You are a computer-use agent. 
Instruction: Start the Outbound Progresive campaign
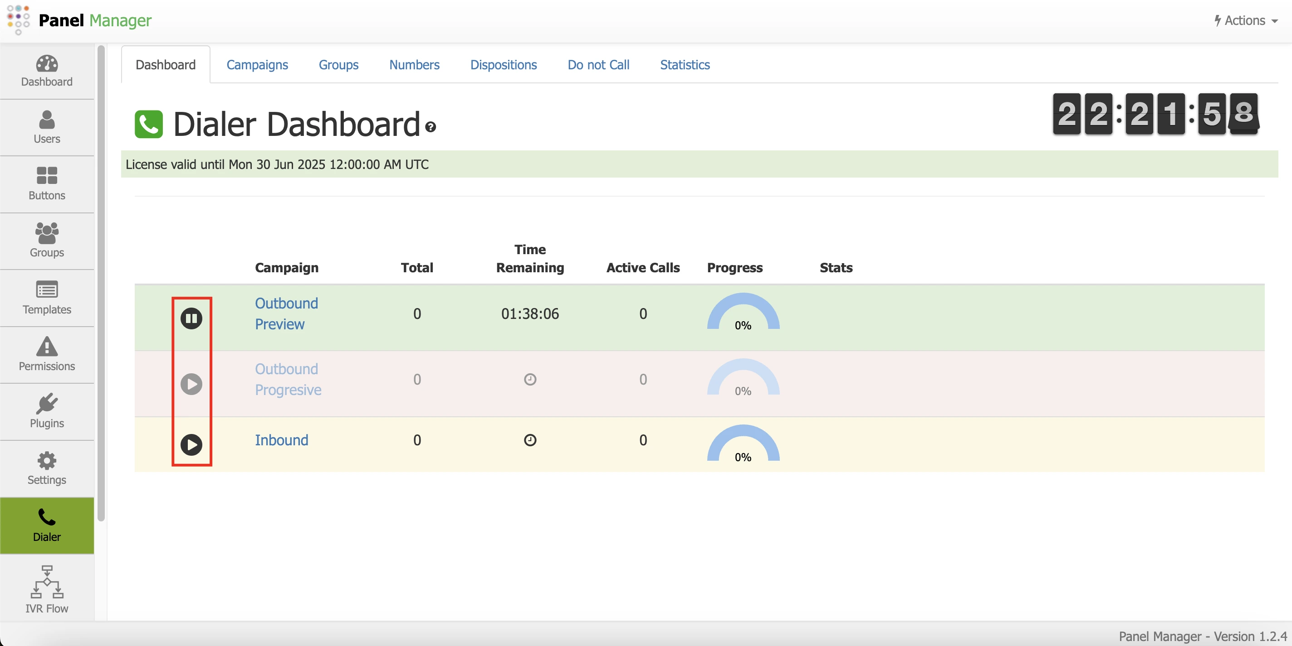coord(192,384)
